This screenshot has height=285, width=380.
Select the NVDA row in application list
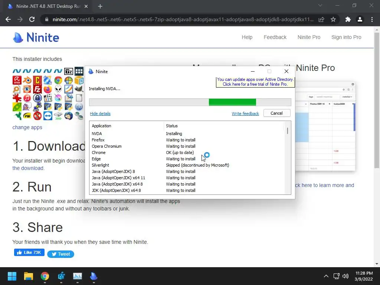tap(187, 134)
